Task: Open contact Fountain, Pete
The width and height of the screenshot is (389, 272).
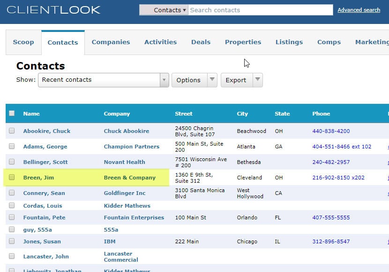Action: click(45, 218)
